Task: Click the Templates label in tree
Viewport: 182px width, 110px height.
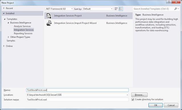Action: click(12, 19)
